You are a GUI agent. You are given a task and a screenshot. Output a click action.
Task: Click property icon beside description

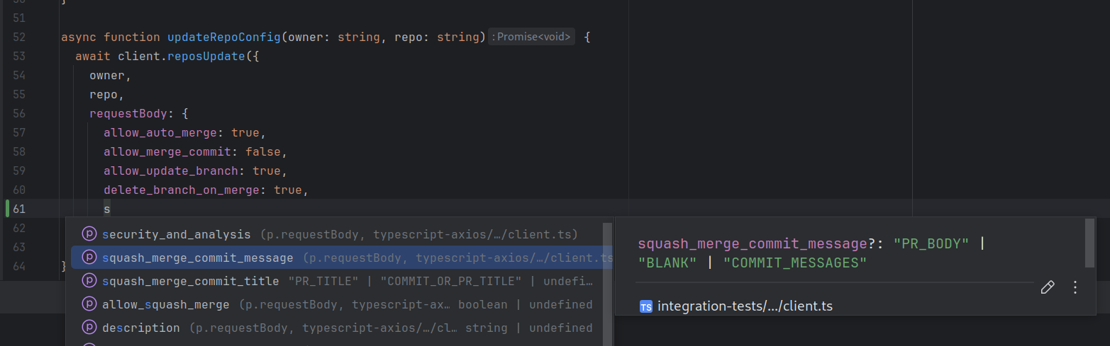pos(89,328)
